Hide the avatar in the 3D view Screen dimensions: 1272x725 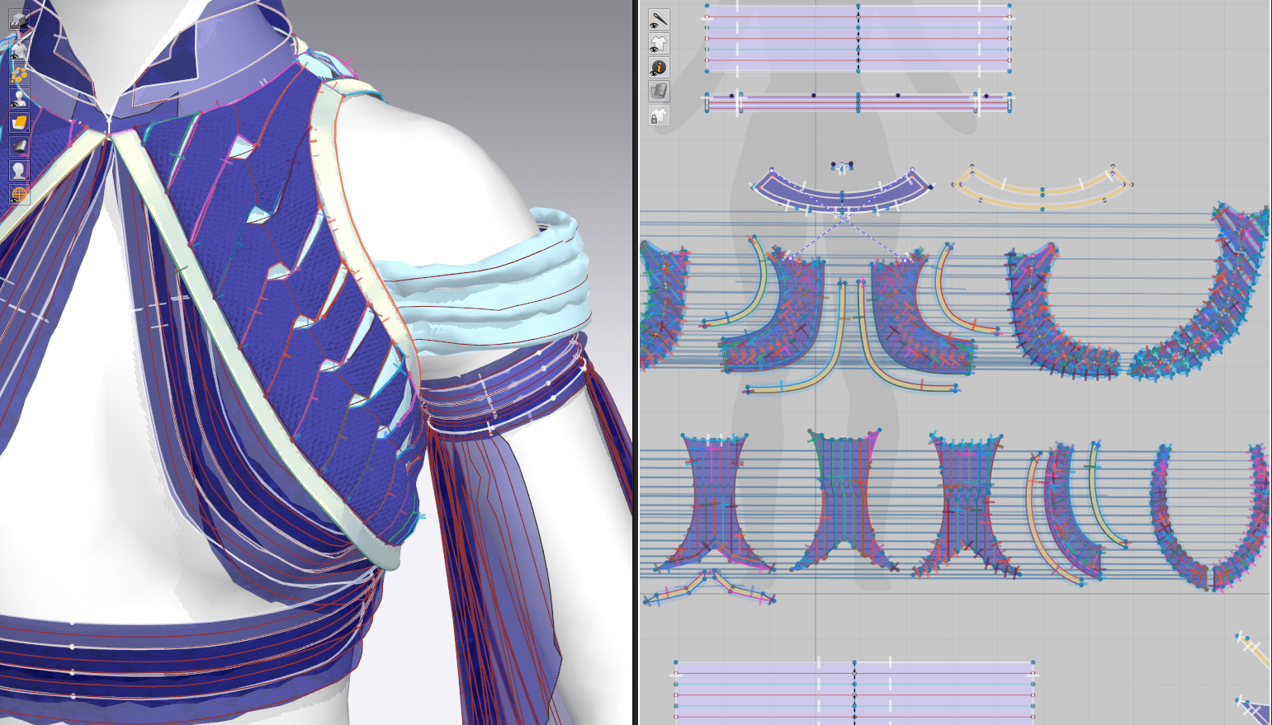pyautogui.click(x=18, y=99)
